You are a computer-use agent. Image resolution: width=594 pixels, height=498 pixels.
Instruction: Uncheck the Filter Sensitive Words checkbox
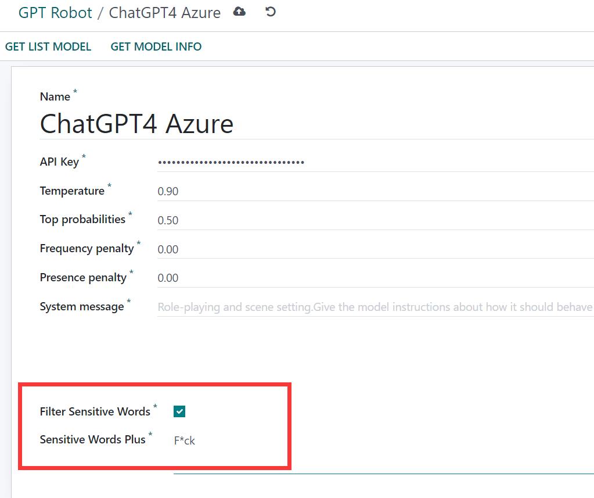[179, 411]
